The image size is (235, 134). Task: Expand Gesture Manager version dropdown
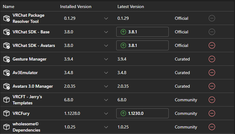[x=106, y=59]
